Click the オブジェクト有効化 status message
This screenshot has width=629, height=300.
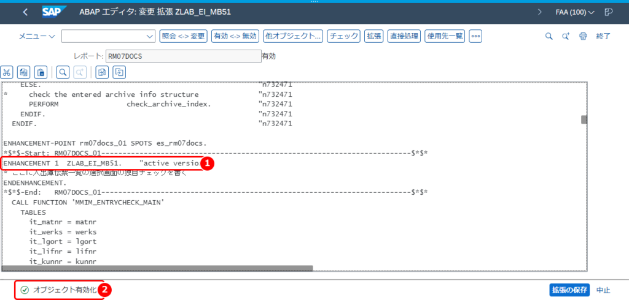click(65, 290)
